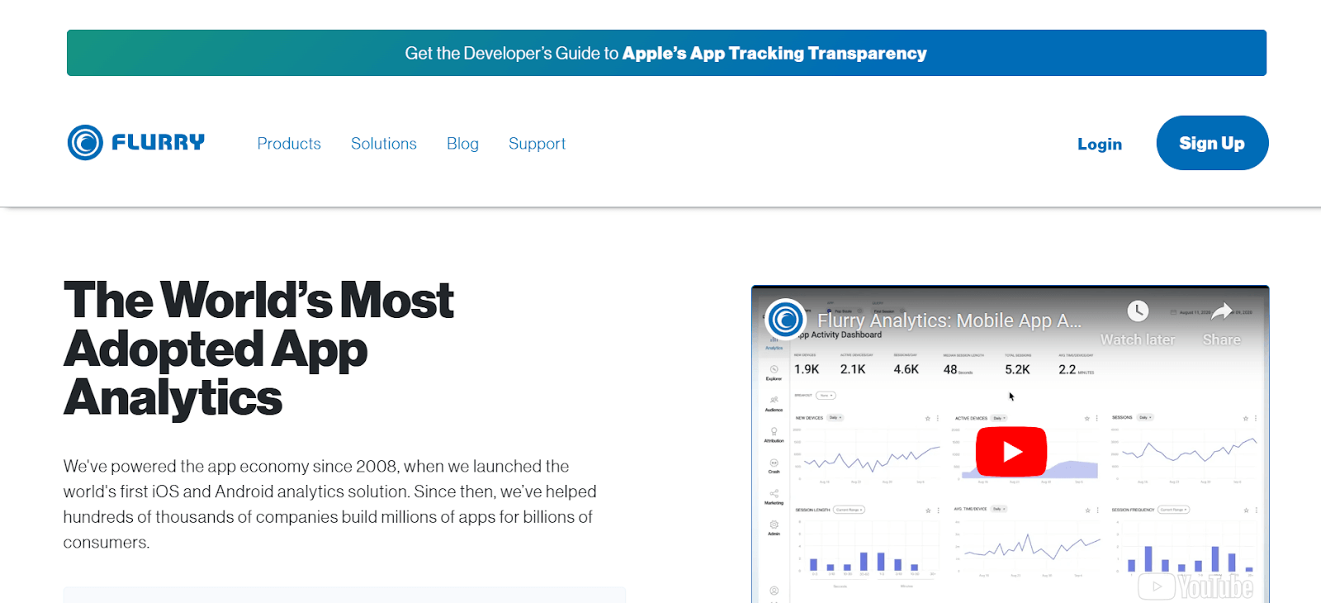The image size is (1321, 603).
Task: Click the Share arrow icon on video
Action: (x=1222, y=311)
